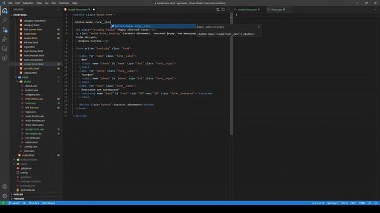The image size is (380, 213).
Task: Open the File menu
Action: (10, 3)
